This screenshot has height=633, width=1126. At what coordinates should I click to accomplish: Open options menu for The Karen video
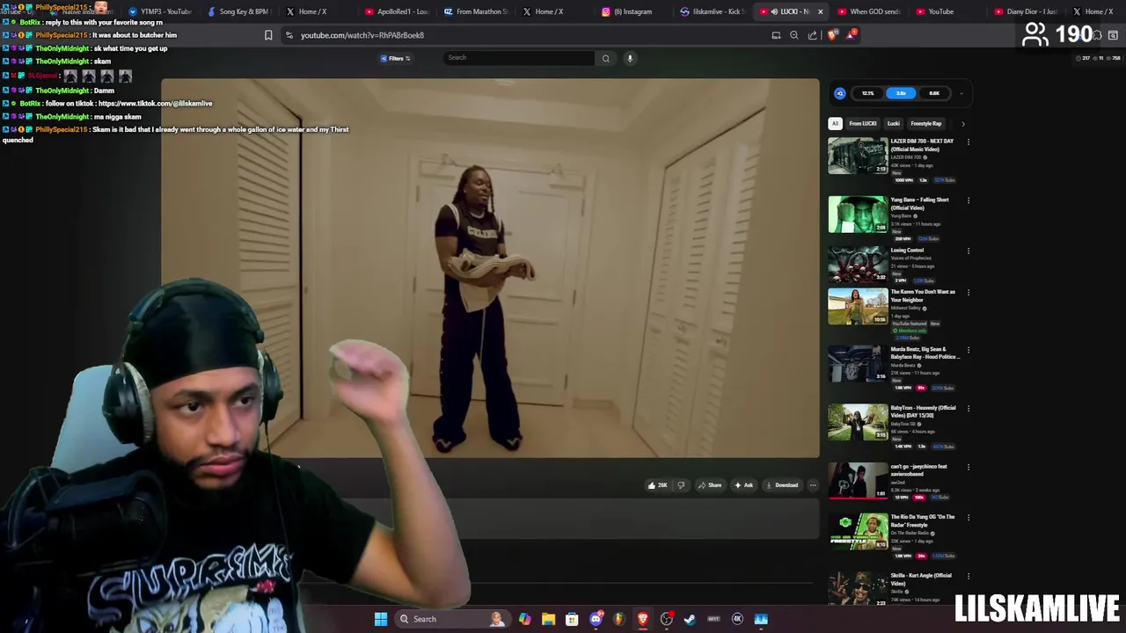(969, 292)
